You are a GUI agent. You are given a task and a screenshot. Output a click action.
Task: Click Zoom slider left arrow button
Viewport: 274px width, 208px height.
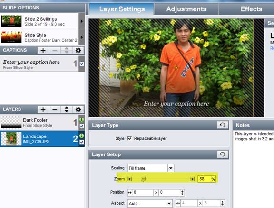[129, 179]
